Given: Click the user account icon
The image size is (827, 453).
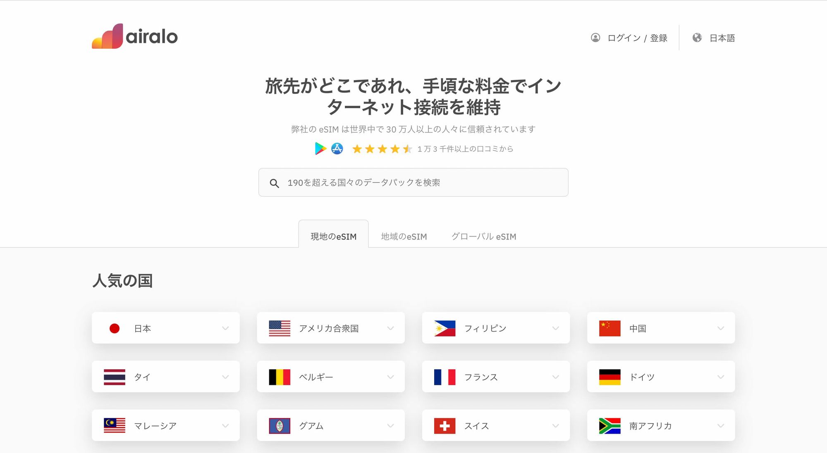Looking at the screenshot, I should 595,38.
